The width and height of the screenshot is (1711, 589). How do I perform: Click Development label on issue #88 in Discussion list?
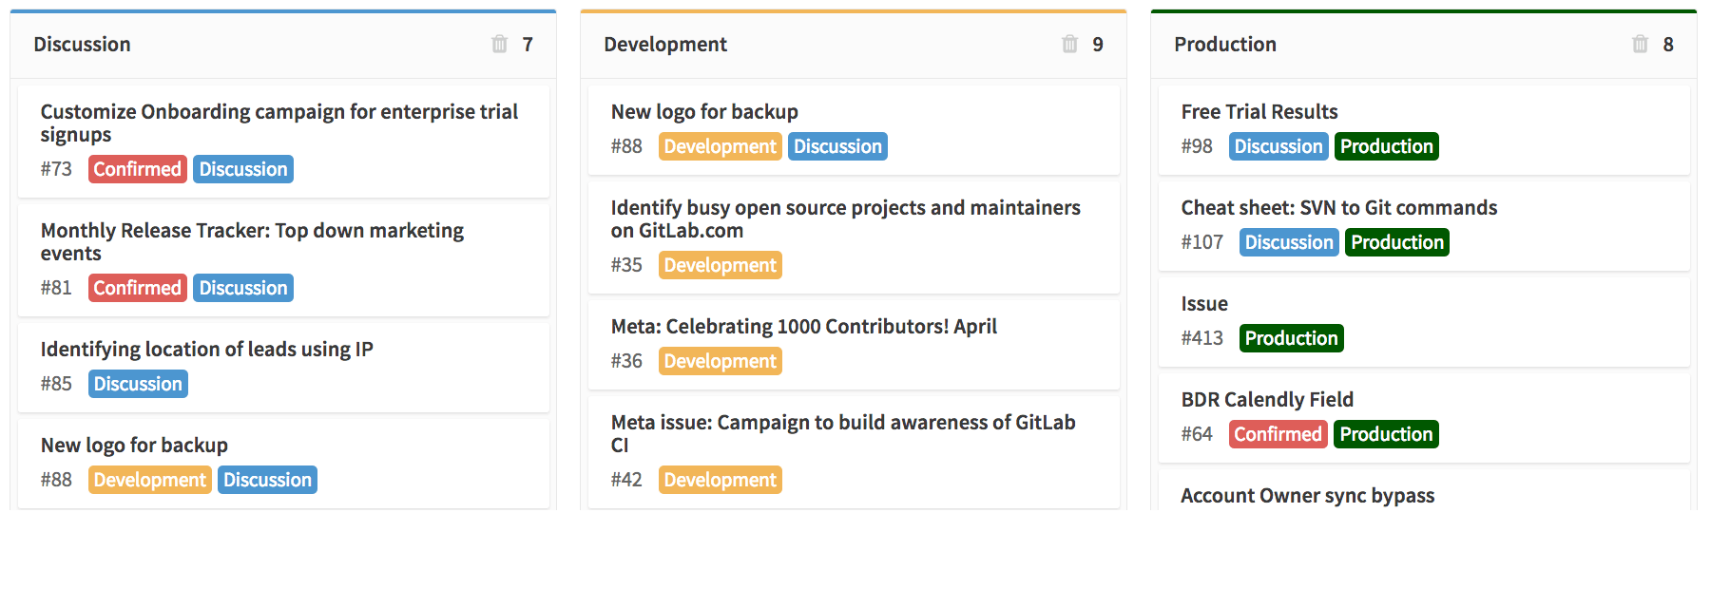(x=150, y=480)
